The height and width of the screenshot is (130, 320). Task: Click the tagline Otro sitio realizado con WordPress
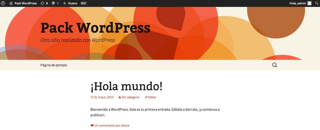78,40
